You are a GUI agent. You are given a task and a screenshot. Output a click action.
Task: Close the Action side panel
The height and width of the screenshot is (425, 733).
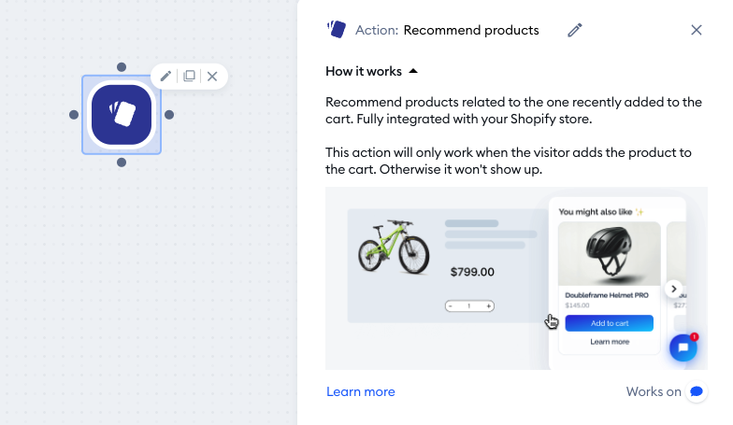(x=697, y=30)
